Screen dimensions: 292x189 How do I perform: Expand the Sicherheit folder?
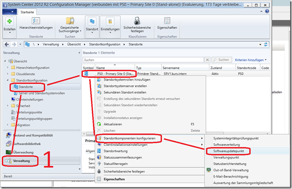click(8, 106)
